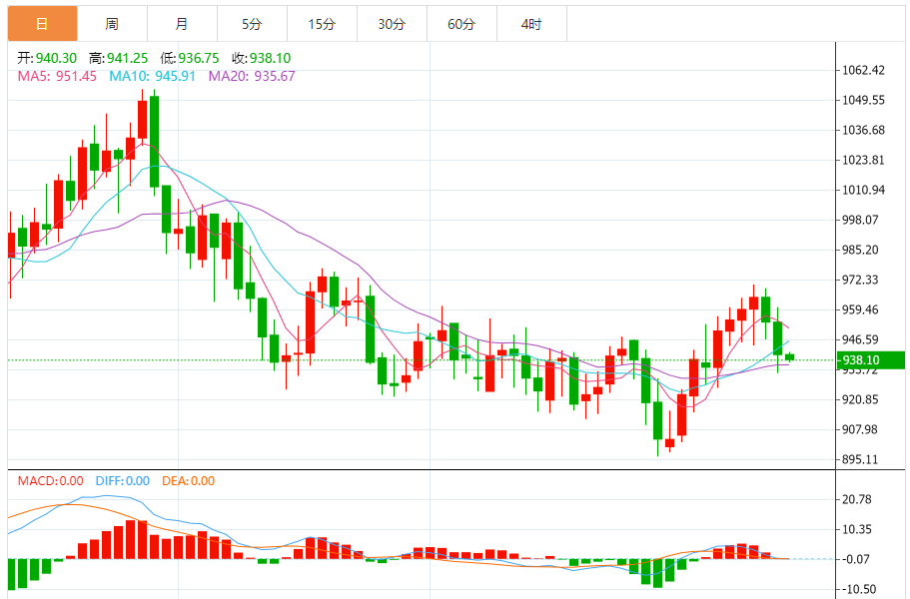Viewport: 910px width, 599px height.
Task: Open the 30分 timeframe tab
Action: coord(392,24)
